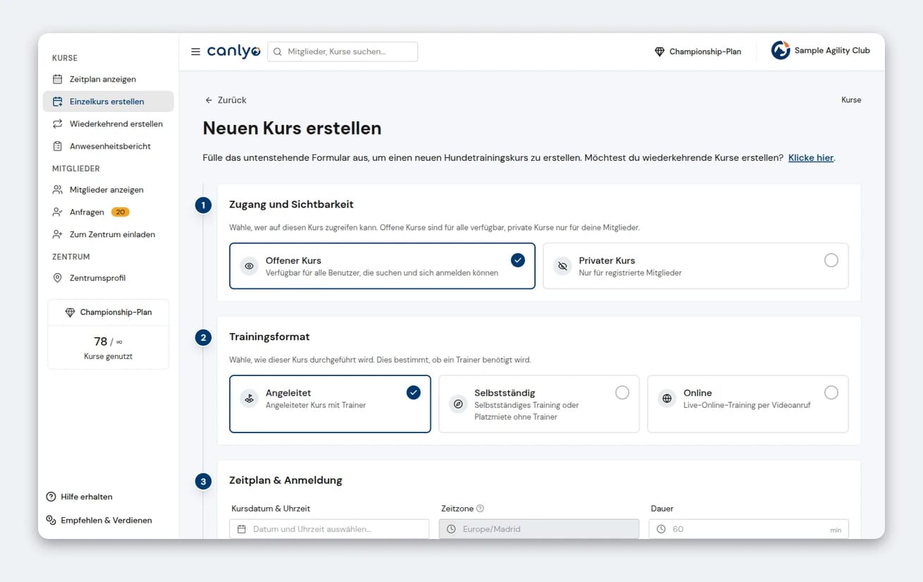
Task: Select the Offener Kurs option
Action: pyautogui.click(x=382, y=266)
